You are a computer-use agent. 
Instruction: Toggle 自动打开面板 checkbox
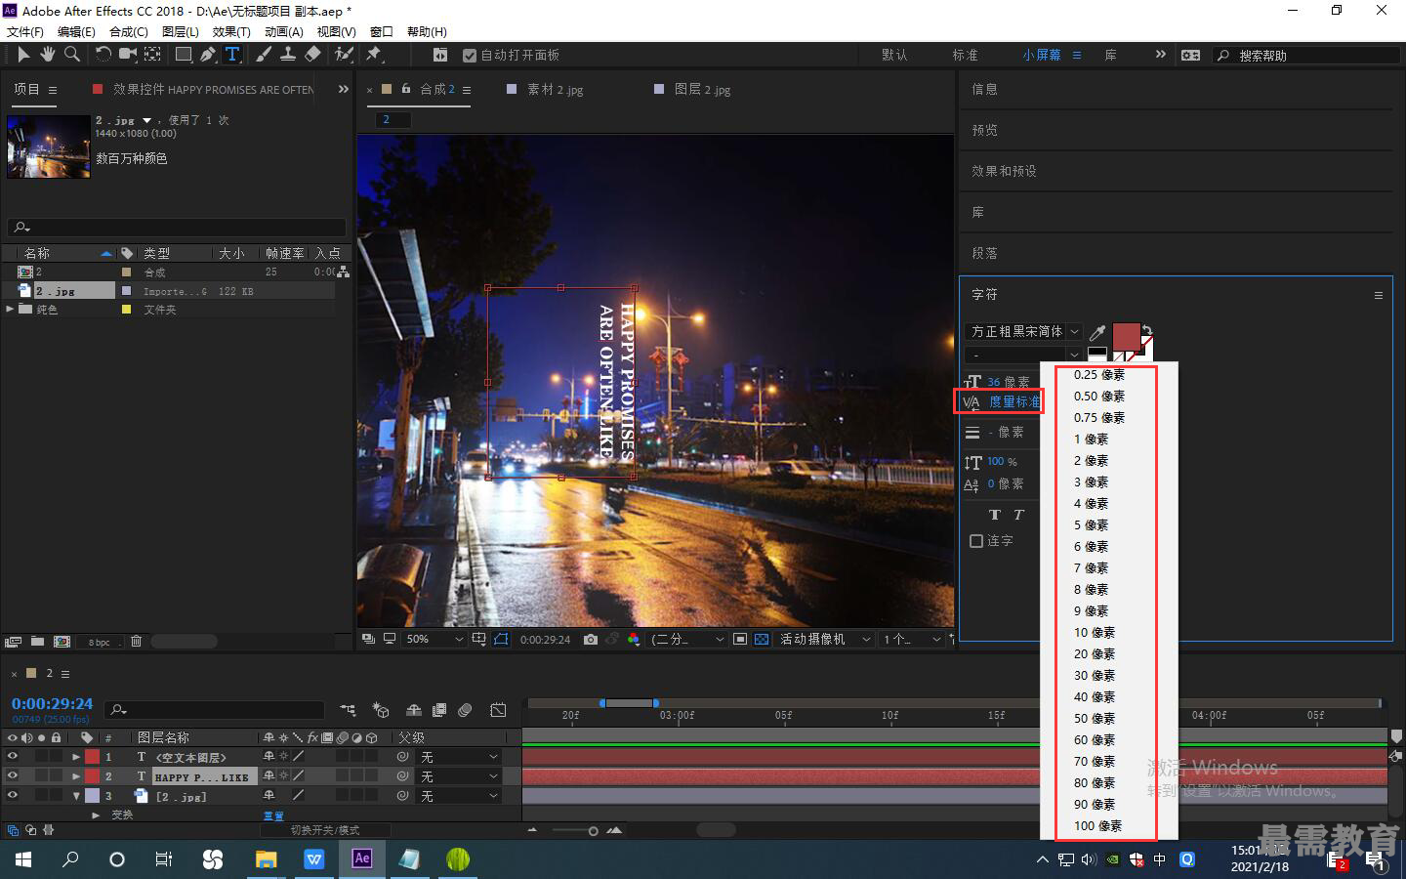[470, 56]
